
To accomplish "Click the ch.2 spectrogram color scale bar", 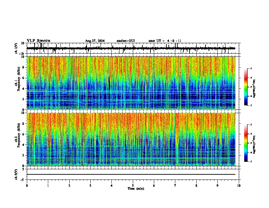I will [246, 143].
